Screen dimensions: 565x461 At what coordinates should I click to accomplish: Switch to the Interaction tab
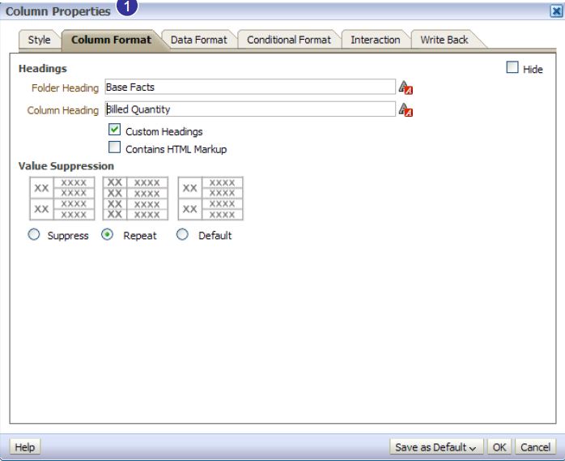(x=376, y=40)
